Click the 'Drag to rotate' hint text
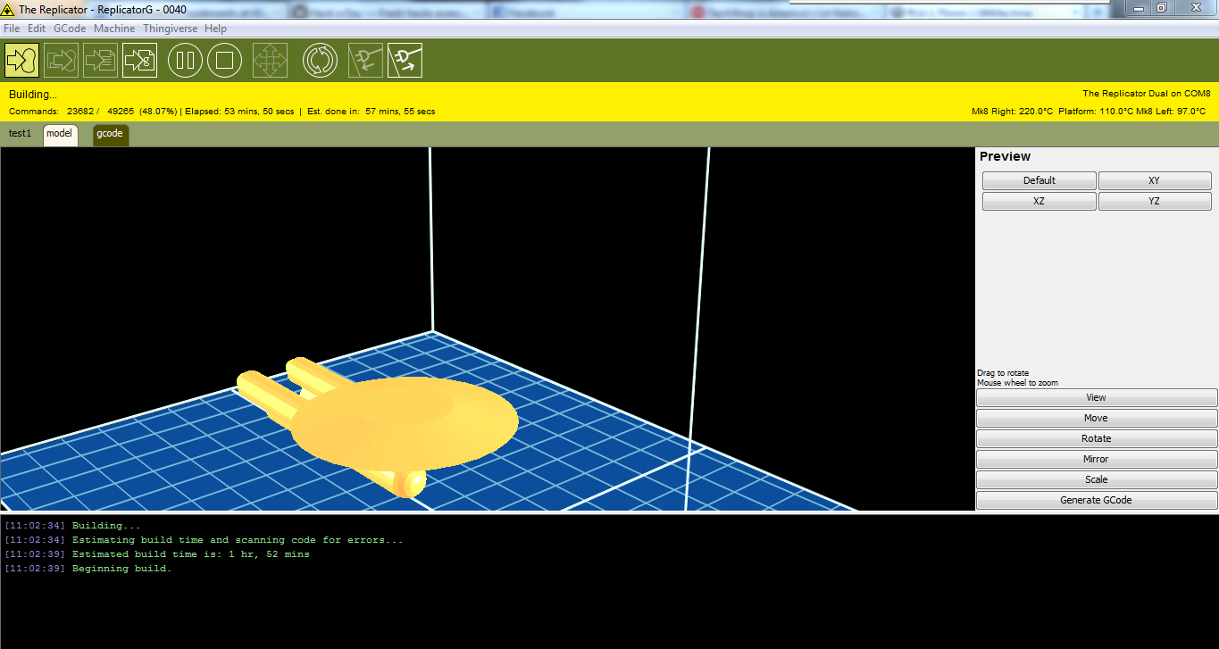This screenshot has width=1219, height=649. (x=1003, y=373)
